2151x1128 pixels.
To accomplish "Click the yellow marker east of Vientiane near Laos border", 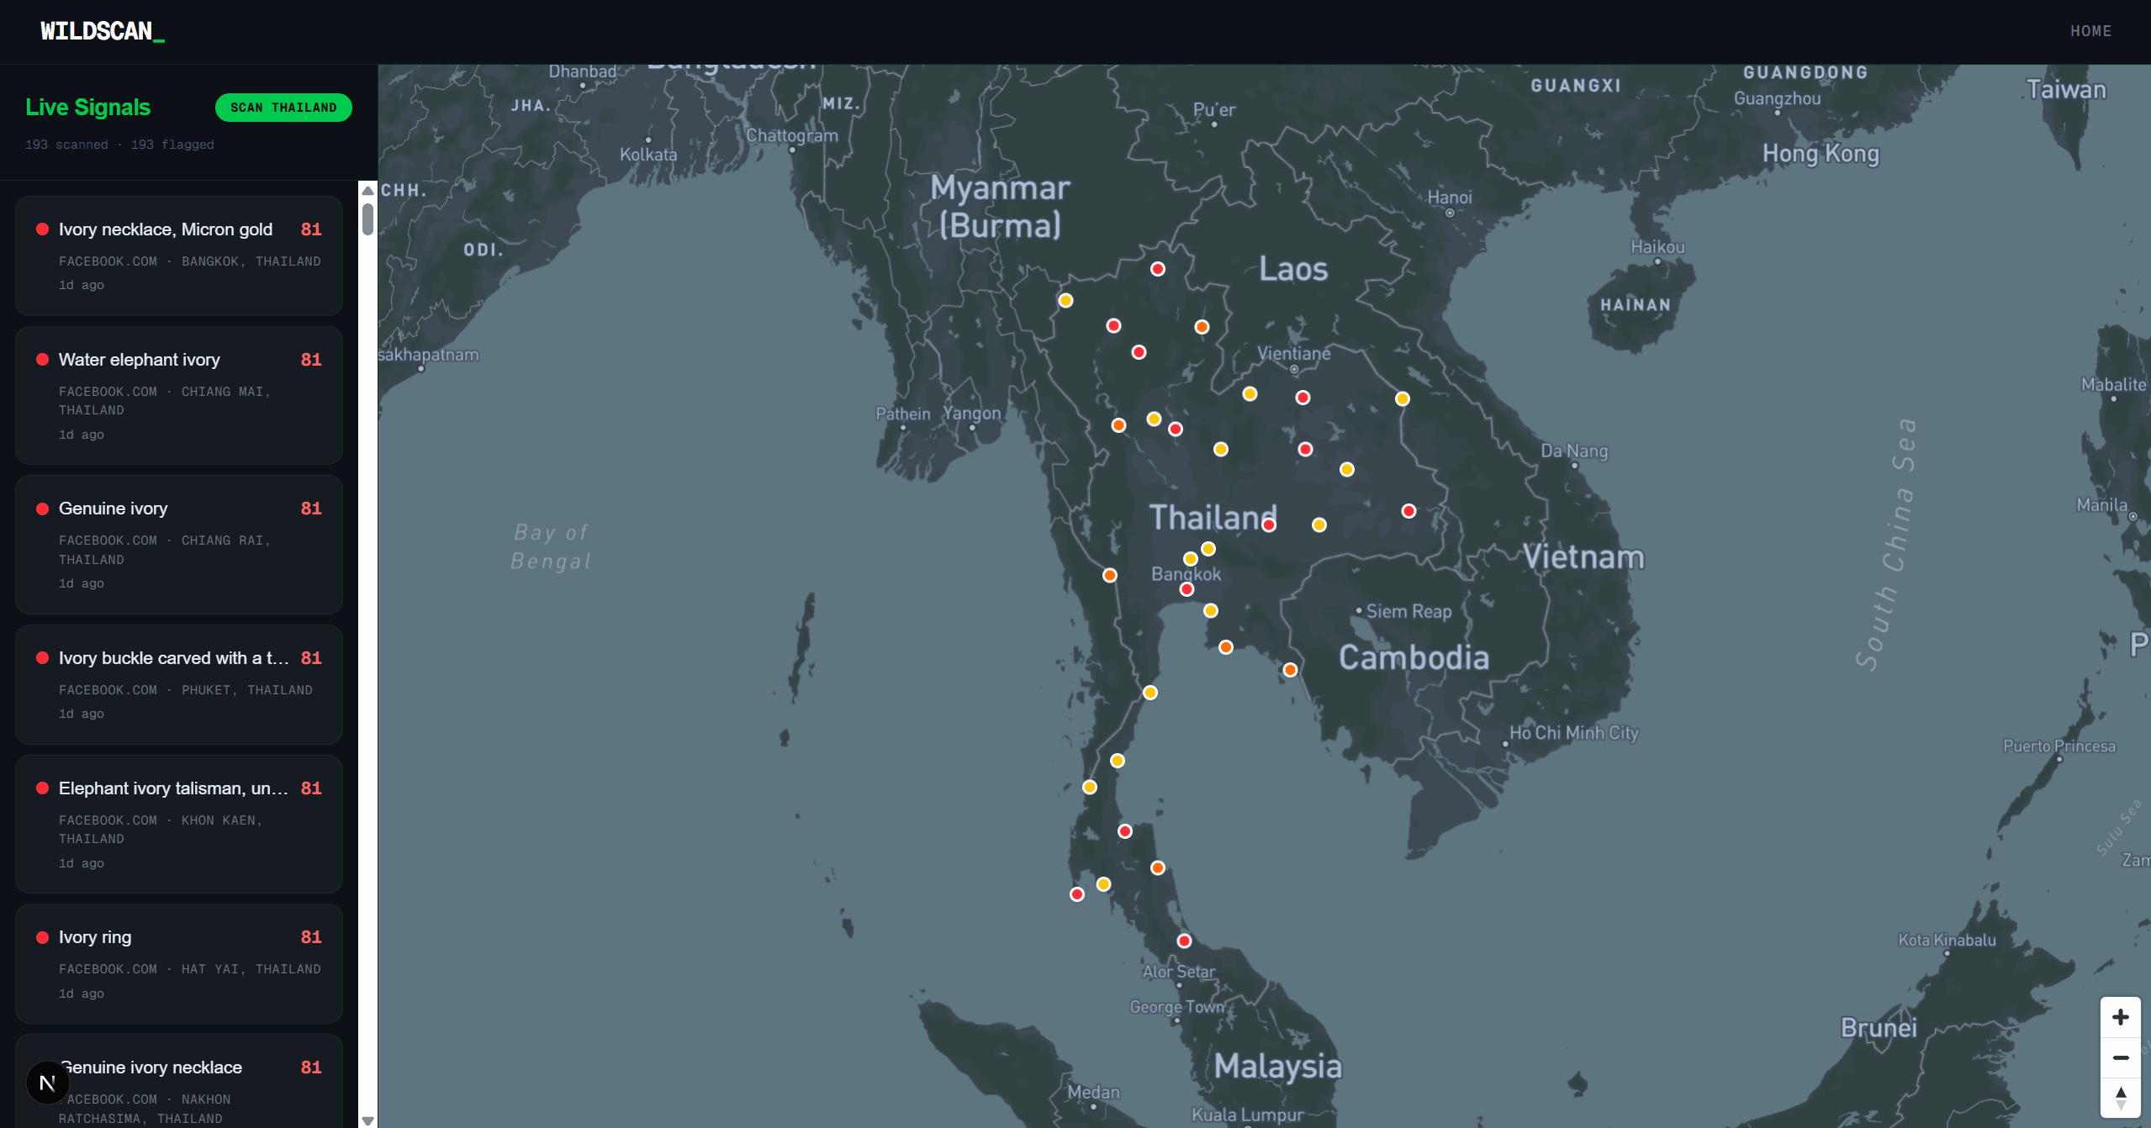I will [x=1403, y=398].
